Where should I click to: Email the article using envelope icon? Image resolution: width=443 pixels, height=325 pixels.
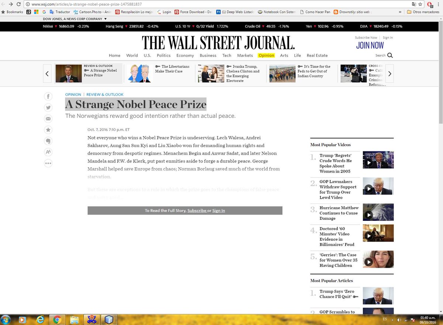(x=48, y=119)
